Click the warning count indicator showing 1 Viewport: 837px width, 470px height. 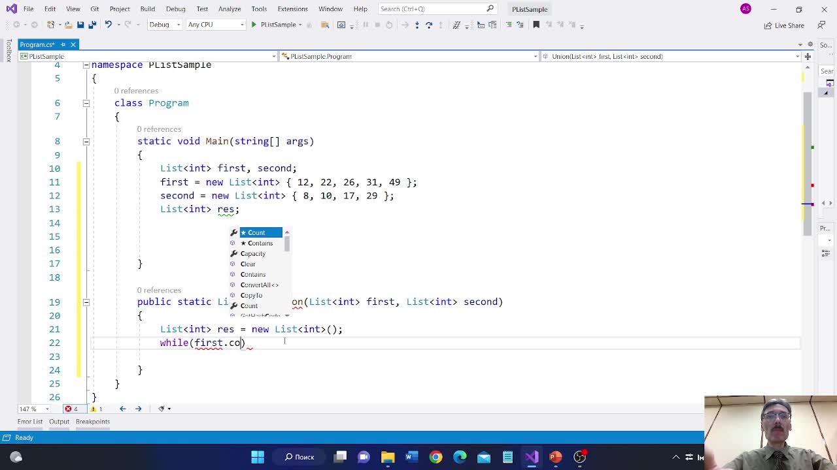[96, 409]
